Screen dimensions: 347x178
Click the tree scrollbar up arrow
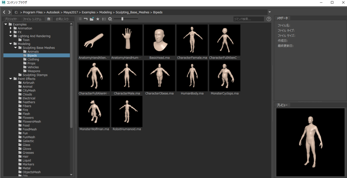tap(71, 24)
